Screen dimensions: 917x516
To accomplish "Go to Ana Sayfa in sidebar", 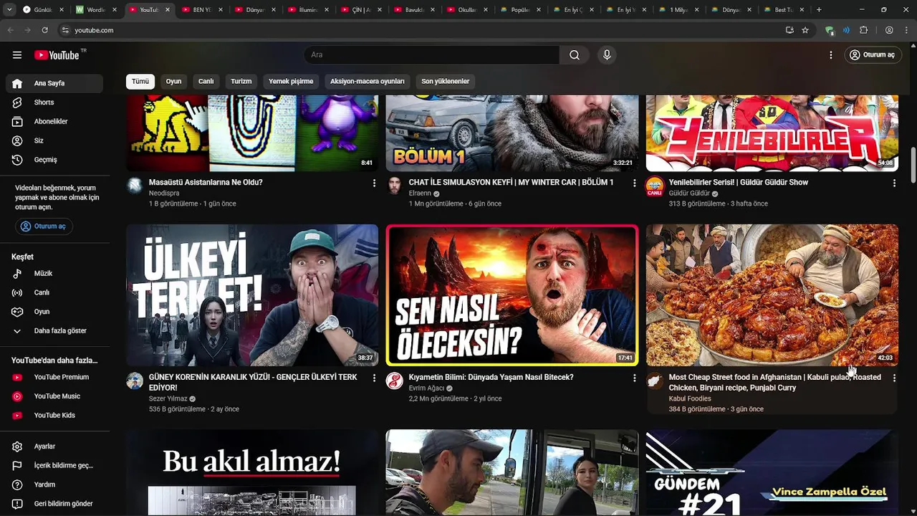I will point(54,83).
